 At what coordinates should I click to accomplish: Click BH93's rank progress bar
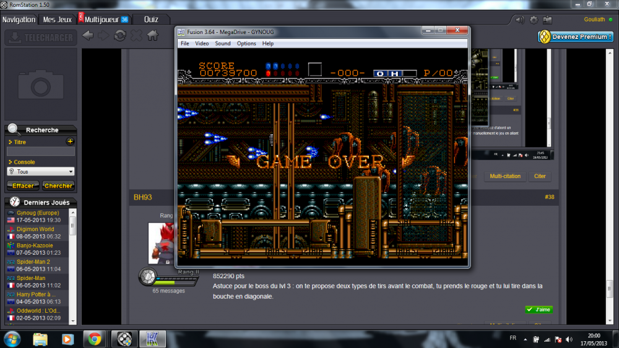pos(176,281)
